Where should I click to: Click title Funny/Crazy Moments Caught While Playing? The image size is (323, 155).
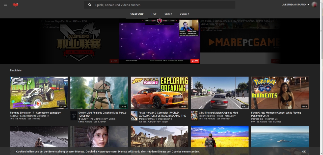coord(276,114)
